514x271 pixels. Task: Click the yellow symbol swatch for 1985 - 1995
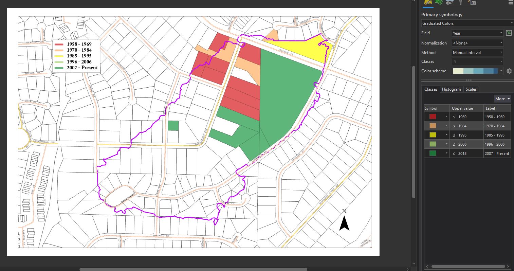[x=433, y=135]
